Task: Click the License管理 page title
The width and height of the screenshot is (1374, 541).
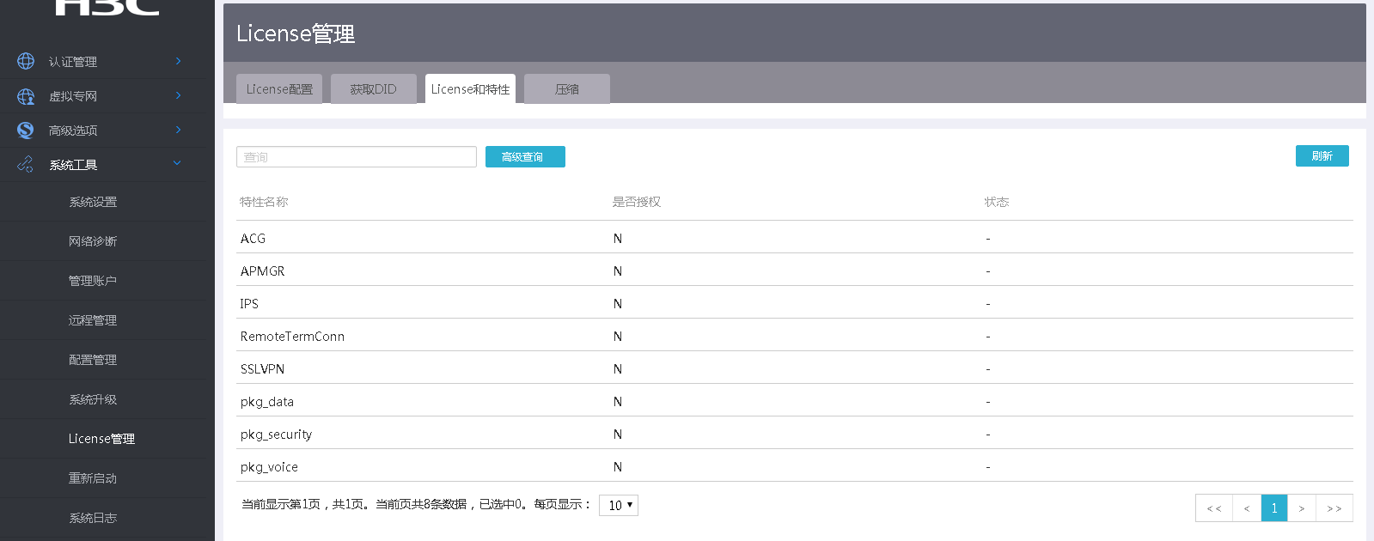Action: (x=296, y=33)
